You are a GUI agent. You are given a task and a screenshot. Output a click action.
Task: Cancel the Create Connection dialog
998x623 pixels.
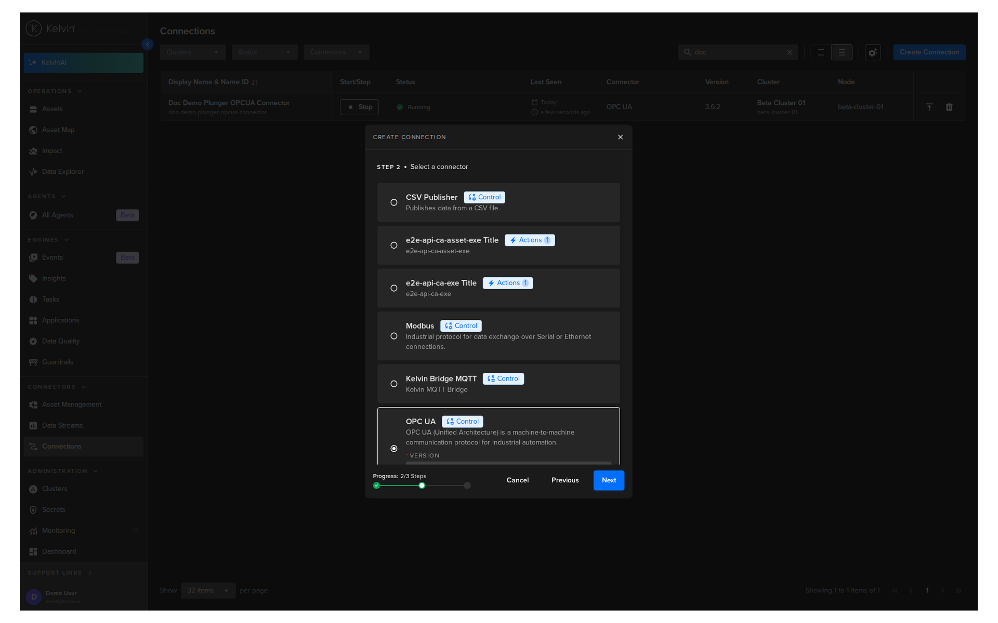click(518, 480)
